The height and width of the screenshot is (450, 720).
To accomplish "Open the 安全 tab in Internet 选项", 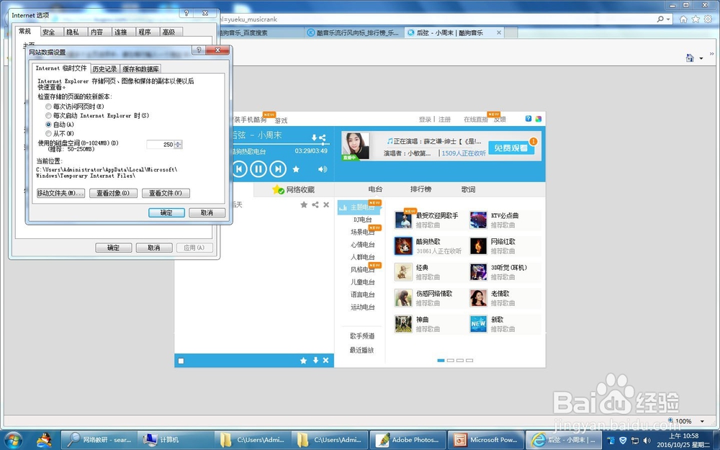I will pos(49,32).
